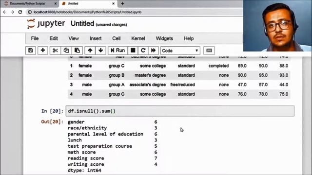312x175 pixels.
Task: Cut selected cells with scissors icon
Action: point(55,51)
